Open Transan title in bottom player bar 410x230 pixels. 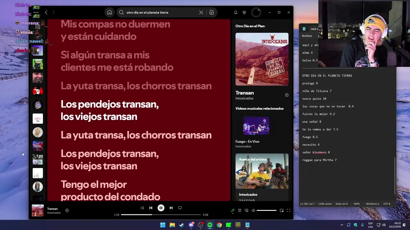click(53, 209)
